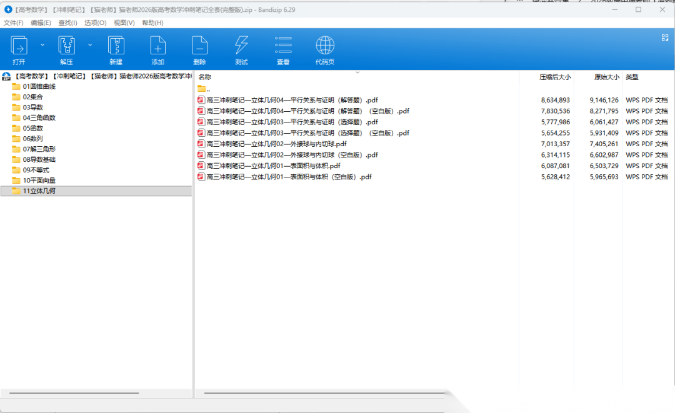The width and height of the screenshot is (675, 413).
Task: Sort by 名称 column header
Action: [x=205, y=77]
